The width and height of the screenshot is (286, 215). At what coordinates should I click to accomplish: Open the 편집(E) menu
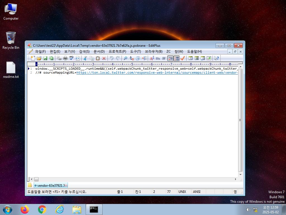pyautogui.click(x=55, y=52)
